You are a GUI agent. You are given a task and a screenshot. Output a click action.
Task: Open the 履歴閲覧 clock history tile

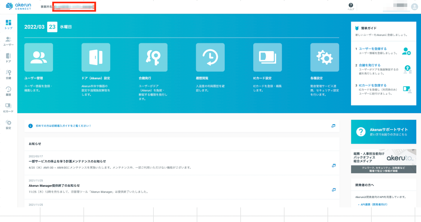pyautogui.click(x=210, y=57)
